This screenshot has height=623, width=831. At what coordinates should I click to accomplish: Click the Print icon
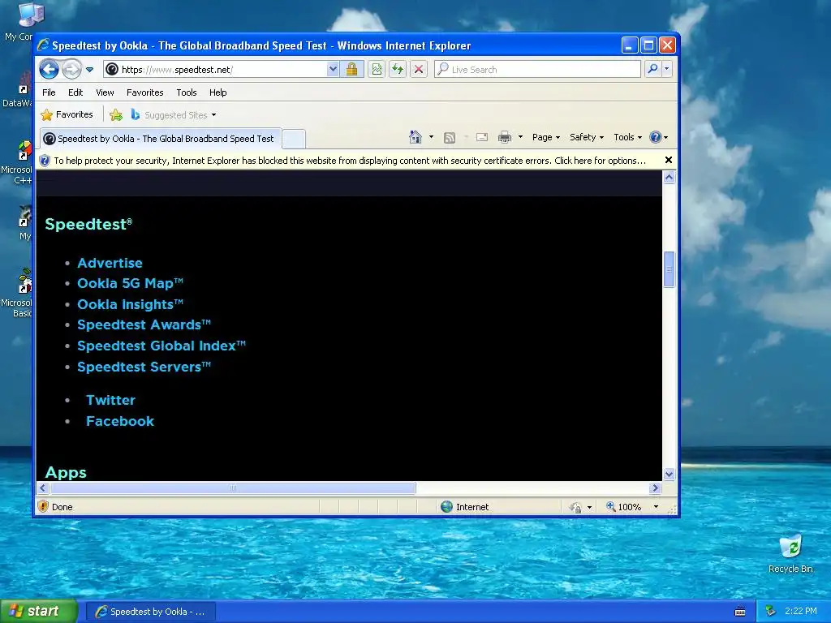(x=505, y=137)
